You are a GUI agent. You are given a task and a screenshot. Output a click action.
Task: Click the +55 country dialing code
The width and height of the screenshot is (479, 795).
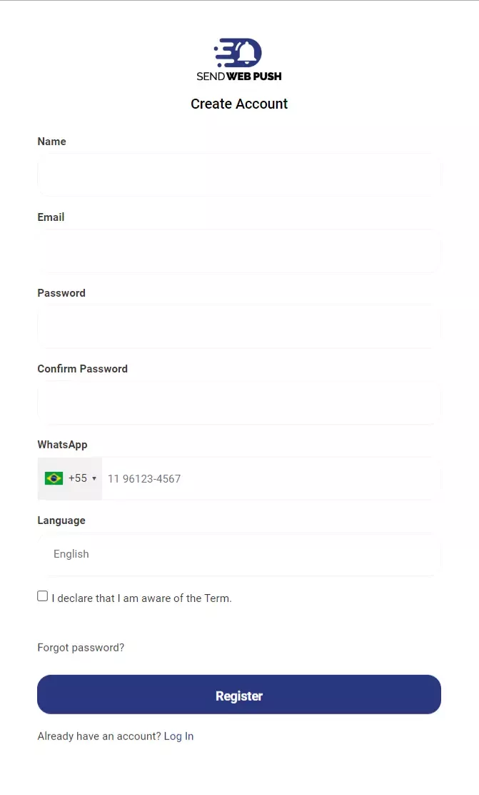78,478
